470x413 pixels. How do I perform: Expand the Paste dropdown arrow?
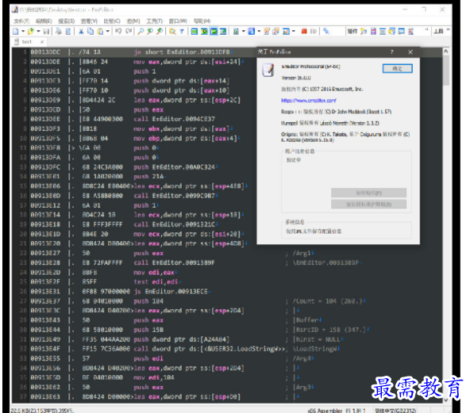tap(108, 31)
